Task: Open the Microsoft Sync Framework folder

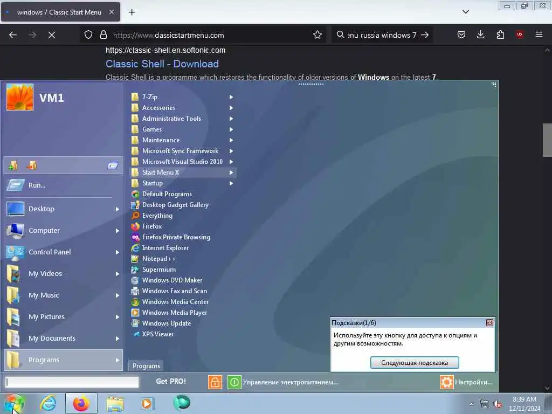Action: pos(183,151)
